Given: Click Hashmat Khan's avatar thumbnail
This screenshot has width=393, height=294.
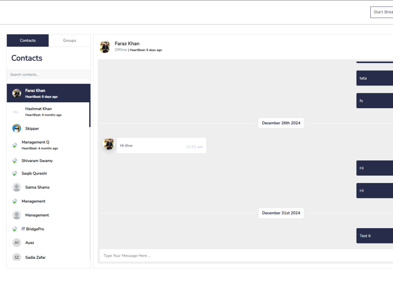Looking at the screenshot, I should 16,112.
